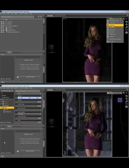Click the Intensity slider track
129x168 pixels.
[x=27, y=102]
